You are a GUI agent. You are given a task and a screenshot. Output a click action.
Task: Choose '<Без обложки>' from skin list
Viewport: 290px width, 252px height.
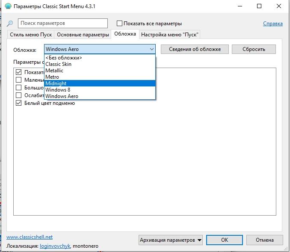click(100, 58)
